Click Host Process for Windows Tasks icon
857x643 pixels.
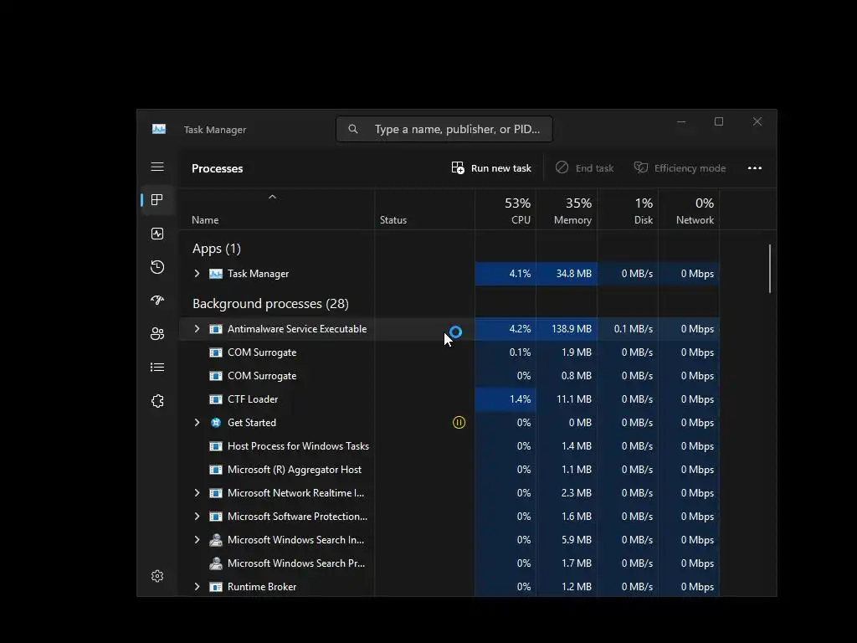pos(216,447)
